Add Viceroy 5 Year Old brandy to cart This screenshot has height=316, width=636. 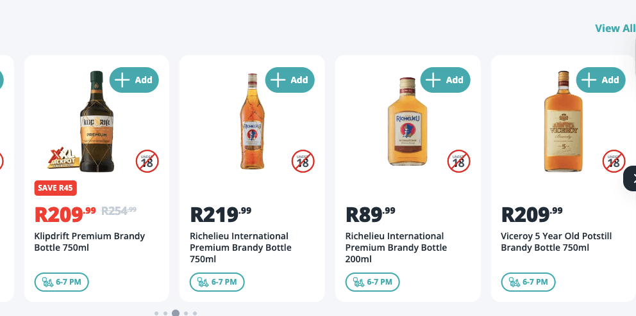pos(601,80)
